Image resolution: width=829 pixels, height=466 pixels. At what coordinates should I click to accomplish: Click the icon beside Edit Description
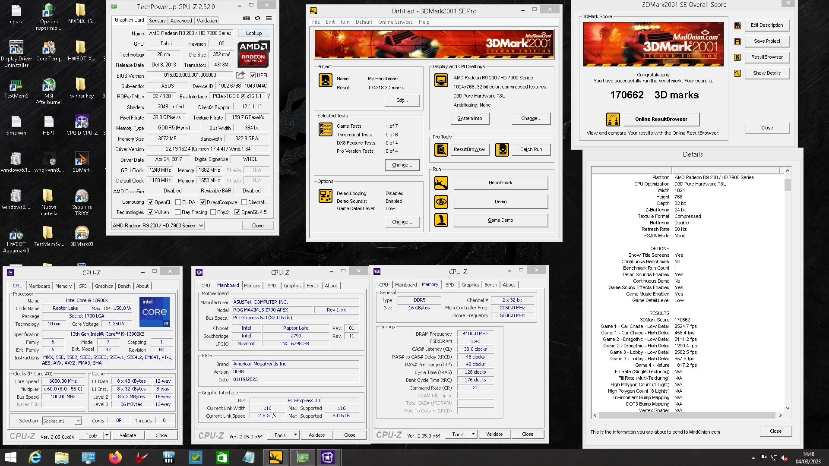click(x=737, y=25)
